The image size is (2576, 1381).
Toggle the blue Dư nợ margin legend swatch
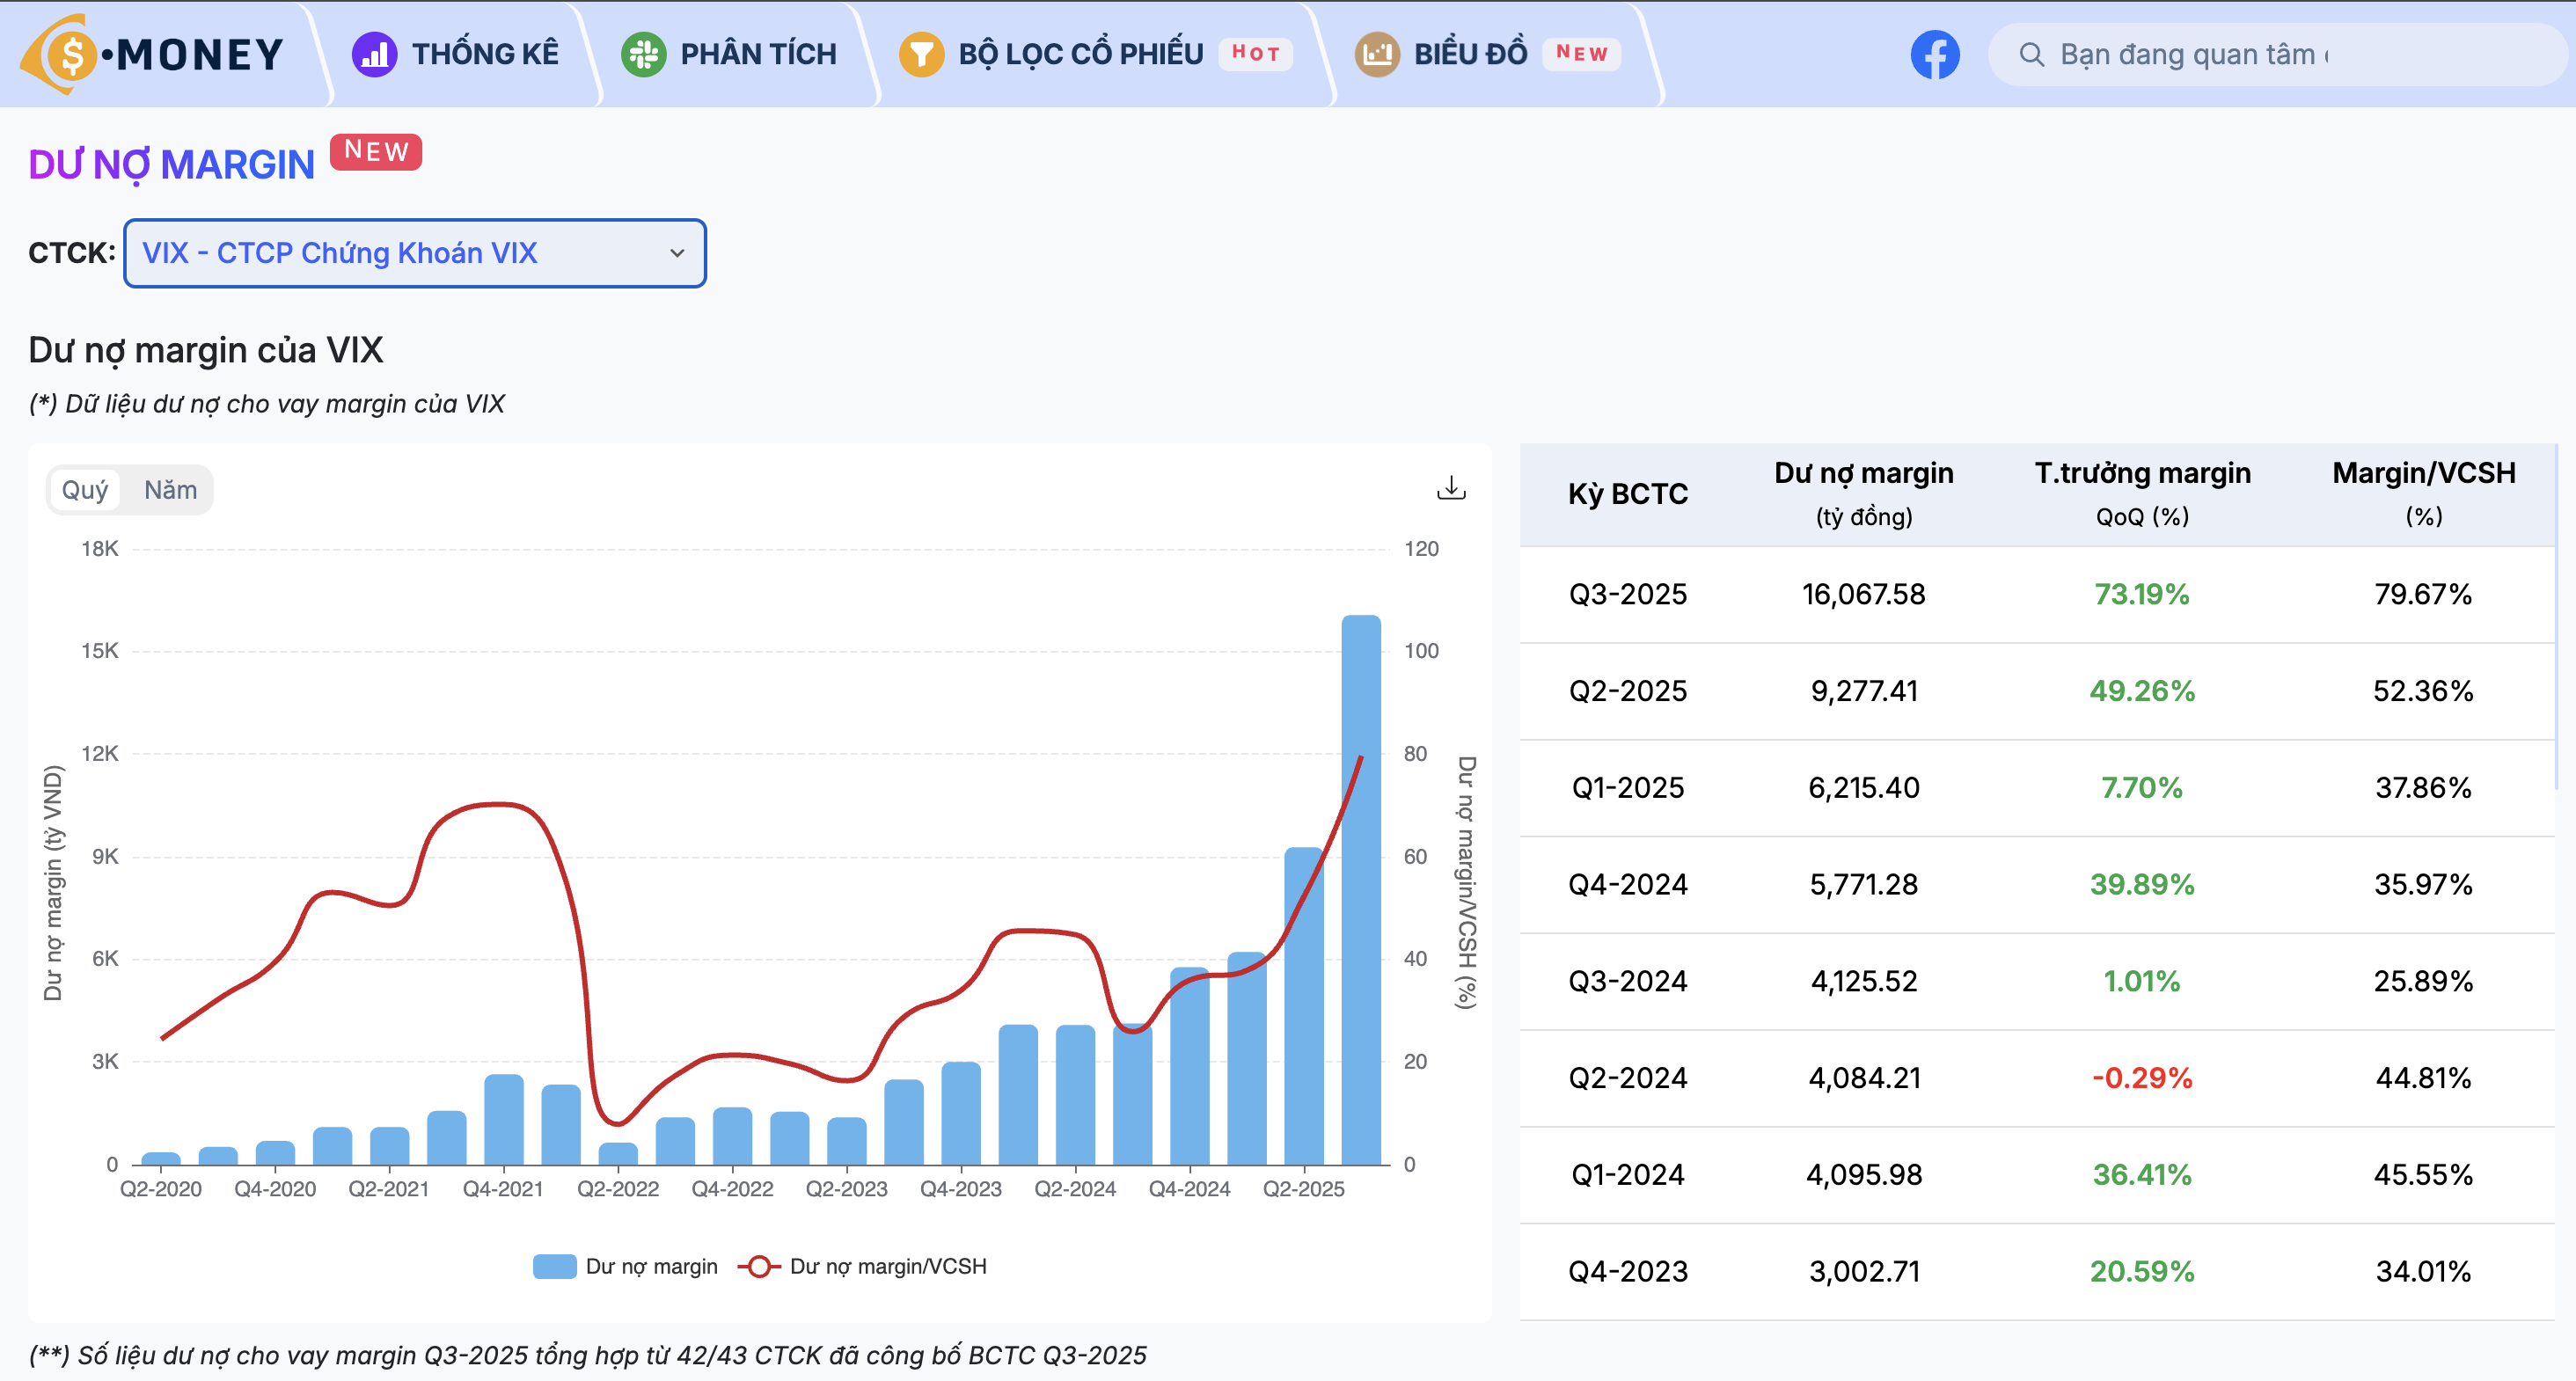click(555, 1266)
